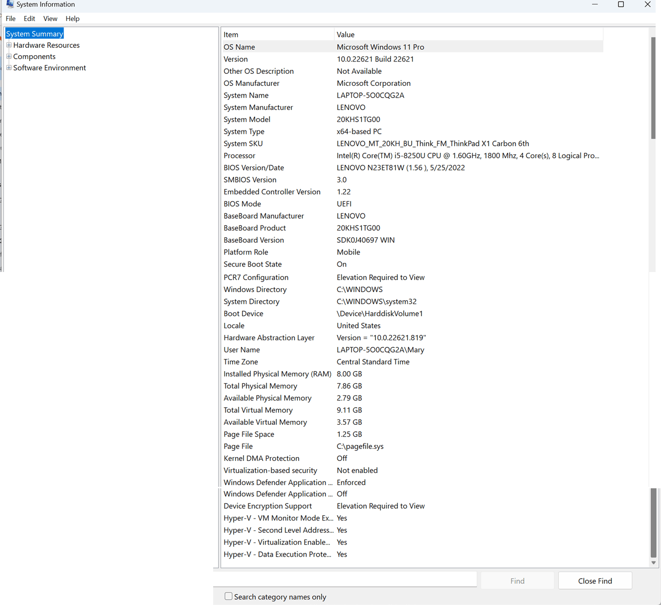Select Components tree label
Screen dimensions: 661x605
(x=34, y=56)
